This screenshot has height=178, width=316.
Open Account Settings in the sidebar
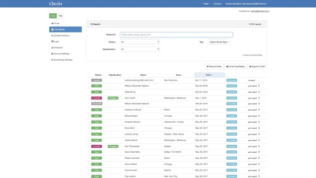click(60, 54)
